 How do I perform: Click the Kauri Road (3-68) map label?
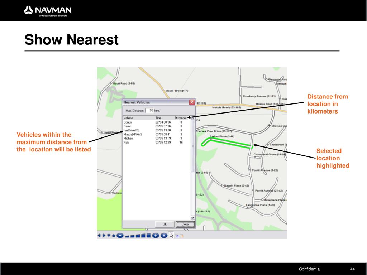tap(124, 83)
